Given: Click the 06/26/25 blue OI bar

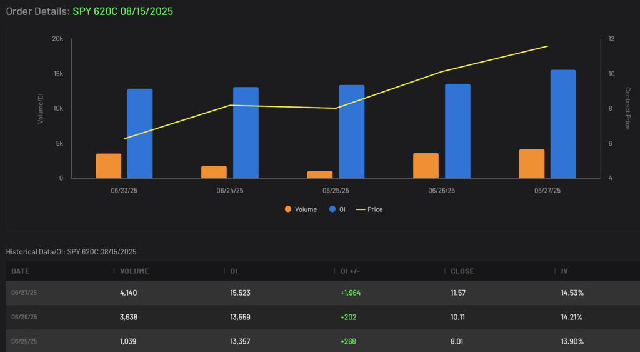Looking at the screenshot, I should [x=457, y=131].
